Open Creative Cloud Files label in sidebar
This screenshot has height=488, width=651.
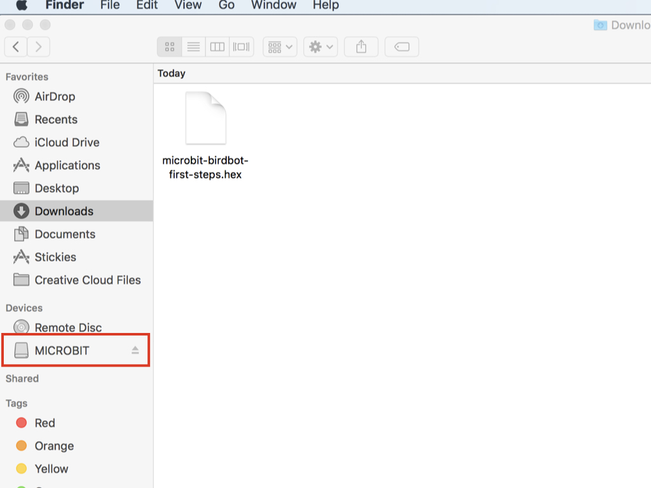pos(88,280)
